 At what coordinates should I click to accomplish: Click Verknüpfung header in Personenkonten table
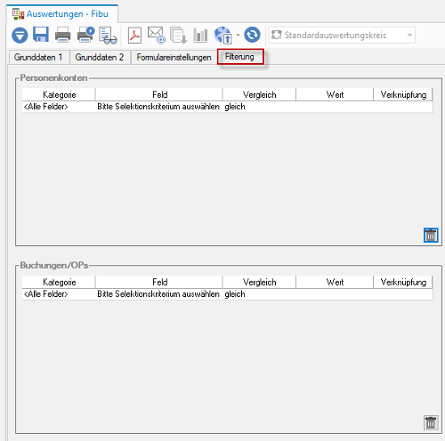point(403,94)
